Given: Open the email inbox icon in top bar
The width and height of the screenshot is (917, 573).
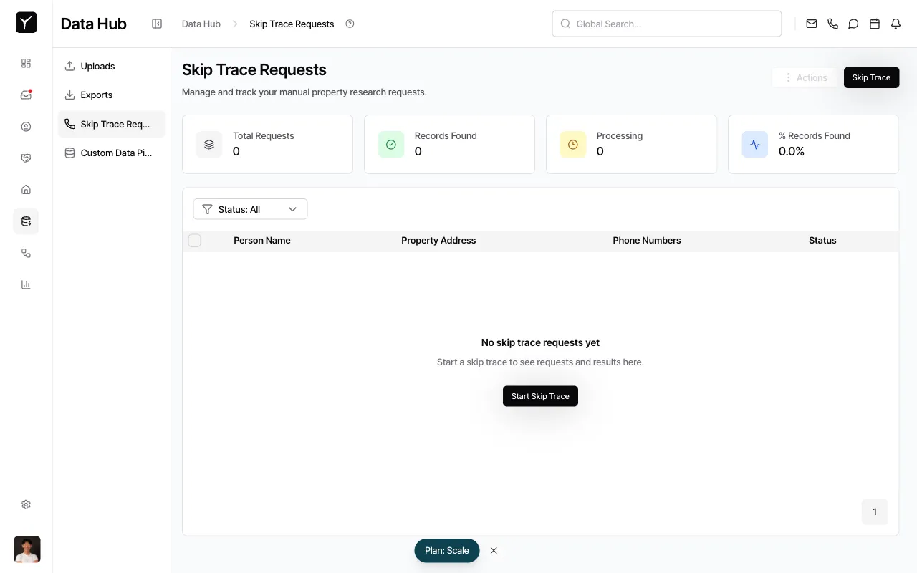Looking at the screenshot, I should pos(811,24).
